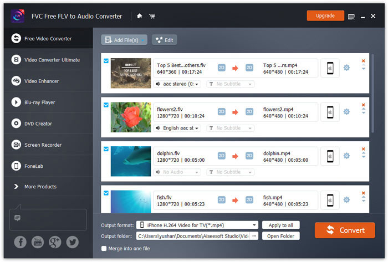Select Free Video Converter in sidebar
Viewport: 388px width, 262px height.
48,39
